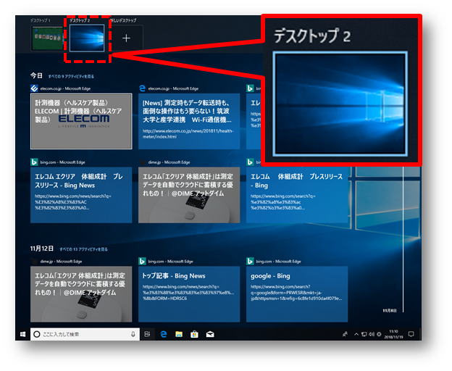Viewport: 452px width, 371px height.
Task: Click 'すべての 9 アクティビティを見る' link
Action: (x=71, y=76)
